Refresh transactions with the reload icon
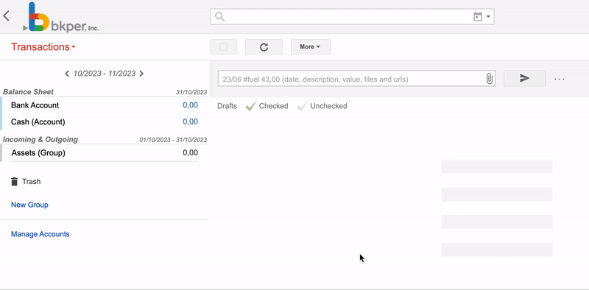The height and width of the screenshot is (290, 589). point(264,47)
